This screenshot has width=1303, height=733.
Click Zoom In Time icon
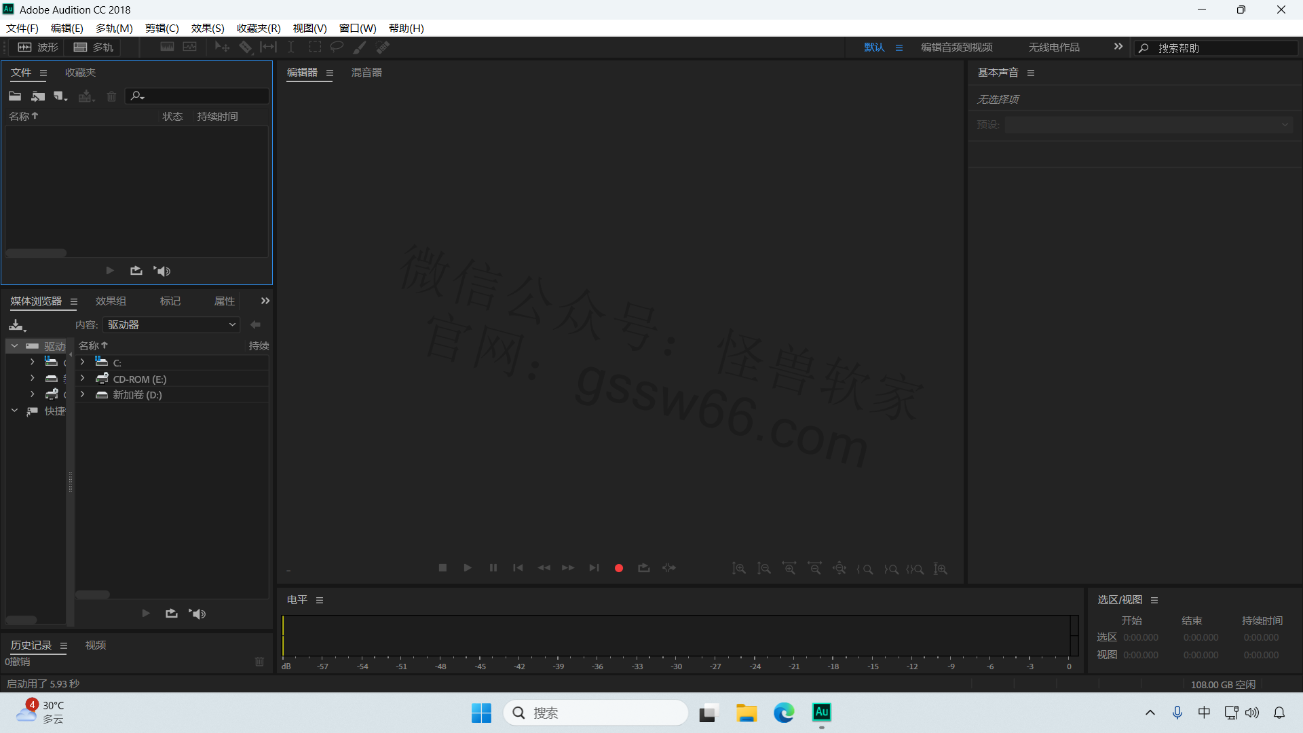point(789,569)
